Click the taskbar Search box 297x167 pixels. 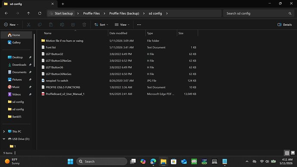(102, 161)
